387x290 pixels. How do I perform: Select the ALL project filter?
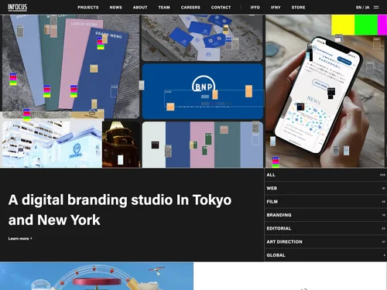coord(326,175)
